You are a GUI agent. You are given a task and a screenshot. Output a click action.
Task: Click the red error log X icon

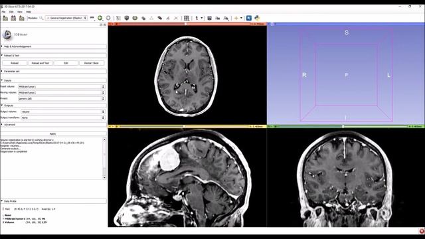pyautogui.click(x=422, y=231)
